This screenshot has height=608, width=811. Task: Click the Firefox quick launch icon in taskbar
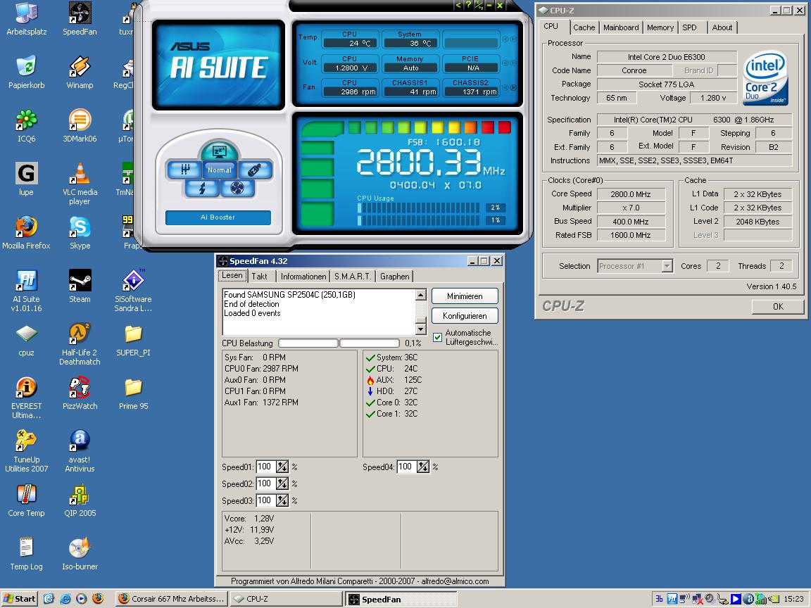coord(98,599)
